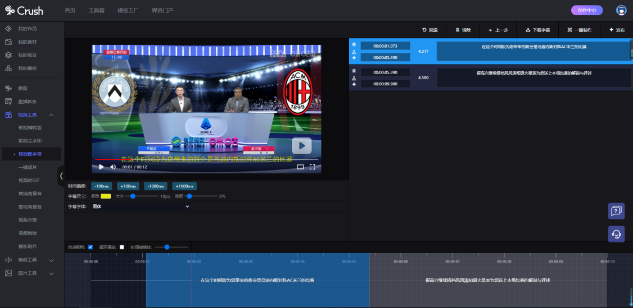Click subtitle 大小 size slider
The width and height of the screenshot is (633, 308).
click(x=142, y=196)
